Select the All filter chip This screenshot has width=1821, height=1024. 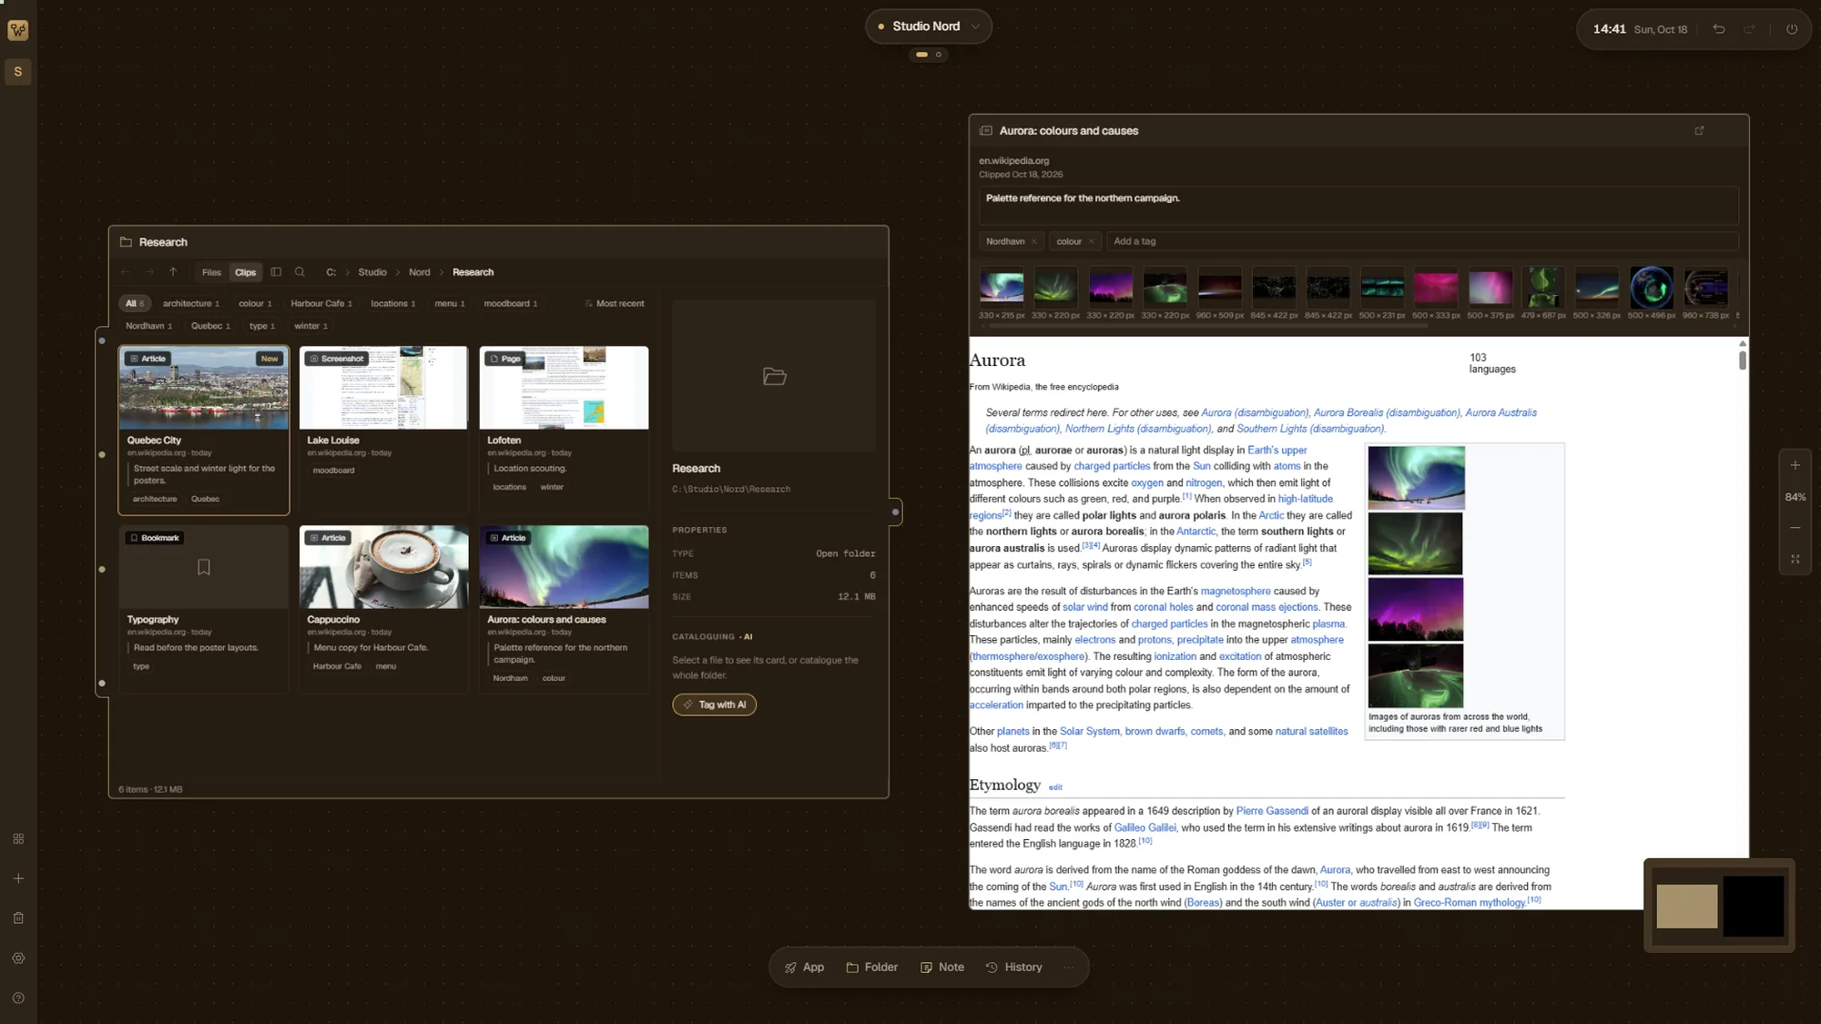[x=135, y=304]
